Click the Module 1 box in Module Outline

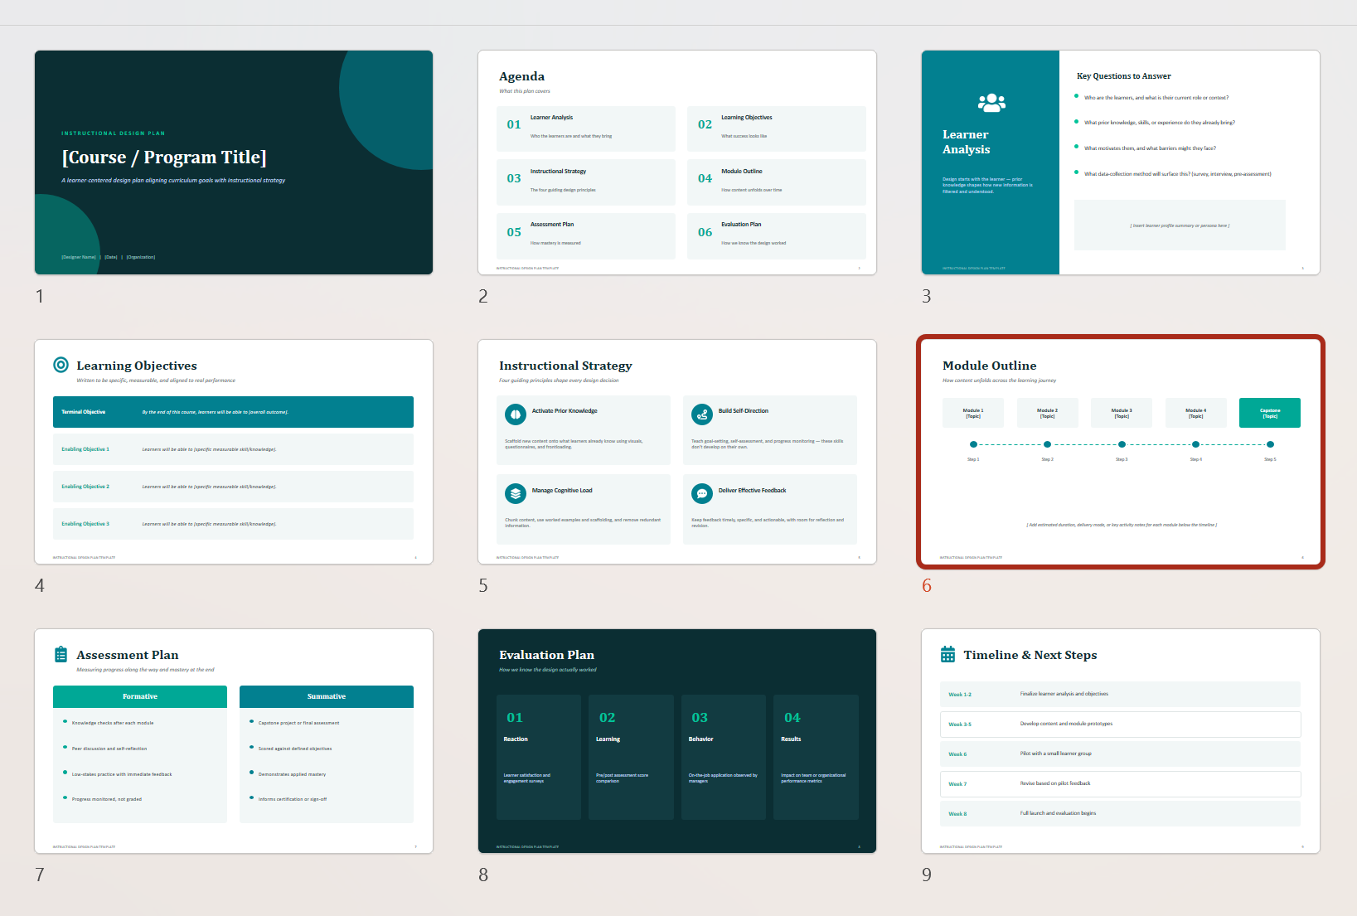pyautogui.click(x=973, y=413)
